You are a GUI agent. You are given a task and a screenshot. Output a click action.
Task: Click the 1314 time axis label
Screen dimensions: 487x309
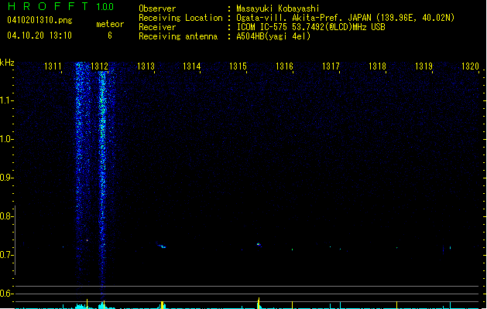tap(192, 66)
